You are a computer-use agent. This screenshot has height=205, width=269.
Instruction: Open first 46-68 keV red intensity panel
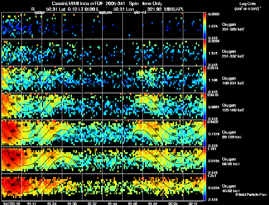[12, 187]
